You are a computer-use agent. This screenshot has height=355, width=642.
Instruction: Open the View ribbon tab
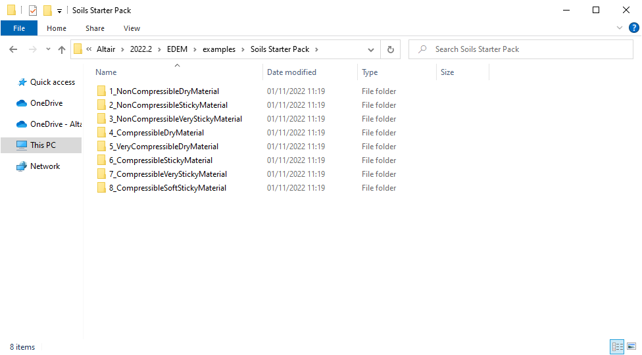(132, 28)
